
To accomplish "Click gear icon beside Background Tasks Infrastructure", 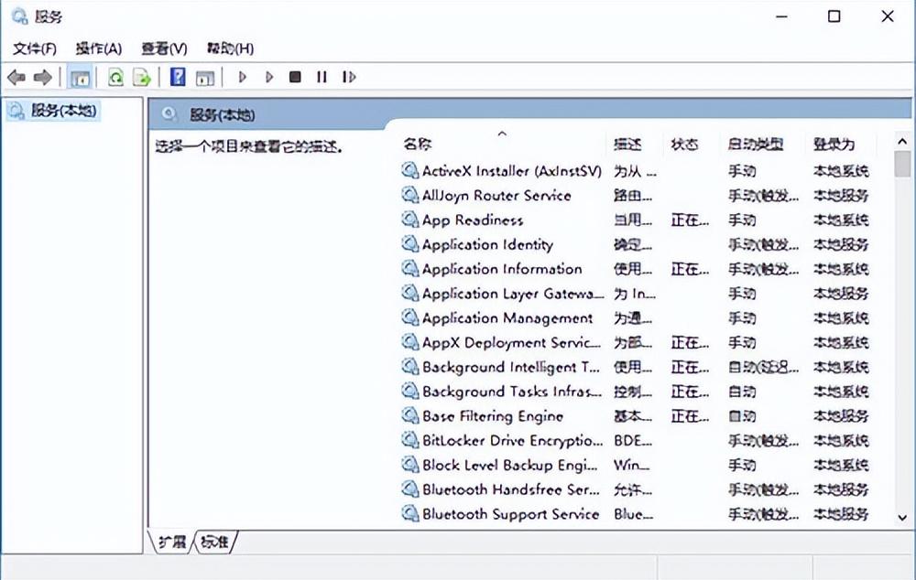I will point(410,391).
